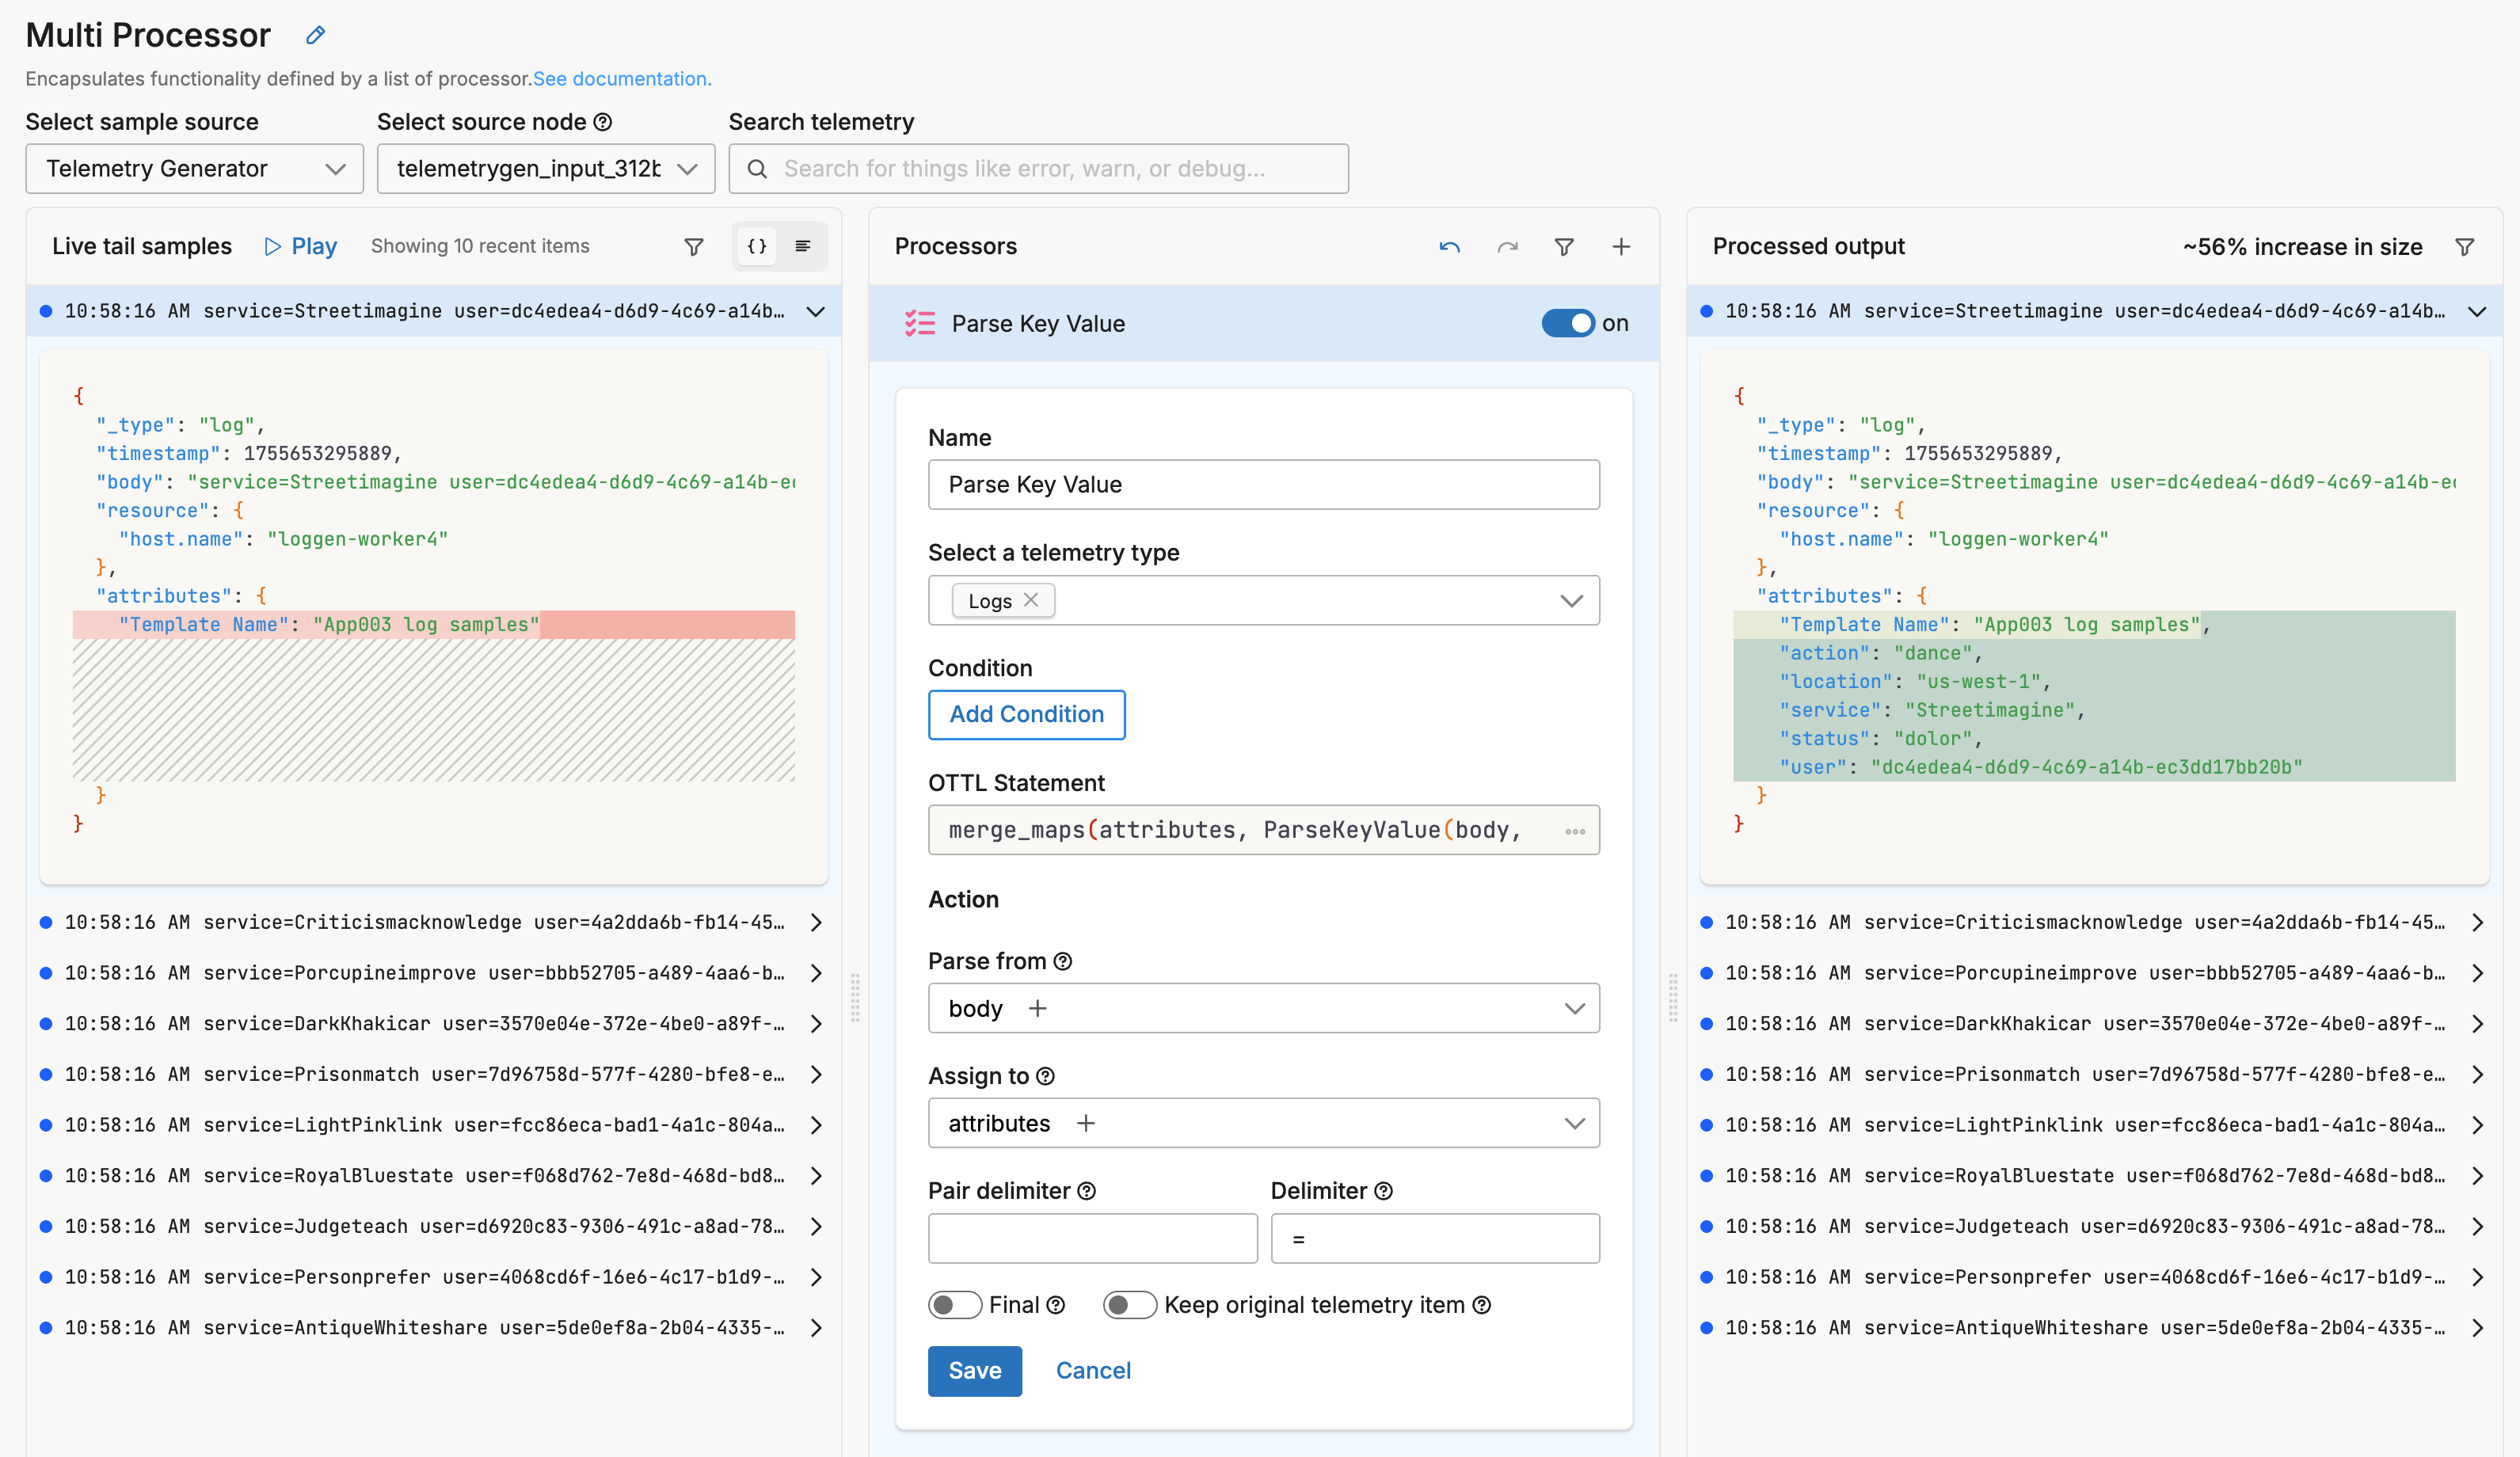Image resolution: width=2520 pixels, height=1457 pixels.
Task: Edit the Multi Processor name pencil icon
Action: click(x=315, y=35)
